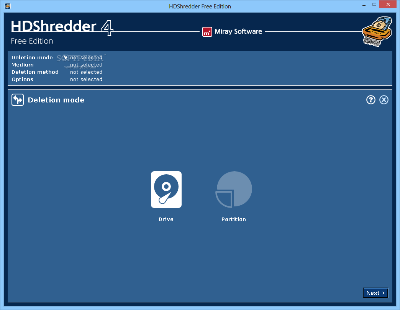Click the orange shredder logo in the banner
This screenshot has width=400, height=310.
tap(377, 32)
